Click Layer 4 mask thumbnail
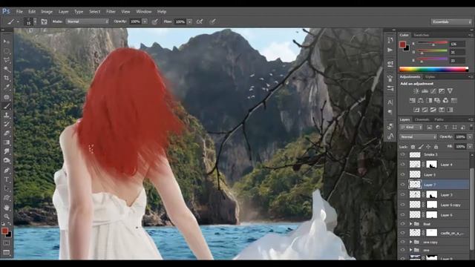 point(431,165)
